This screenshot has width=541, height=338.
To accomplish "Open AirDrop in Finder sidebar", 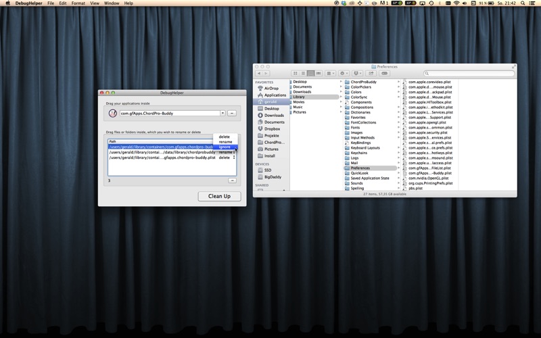I will [x=271, y=89].
